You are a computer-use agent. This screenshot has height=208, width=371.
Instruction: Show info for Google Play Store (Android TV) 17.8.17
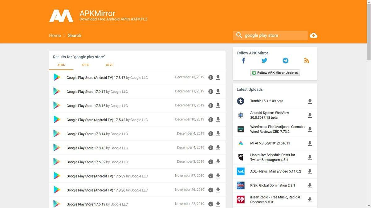(211, 77)
